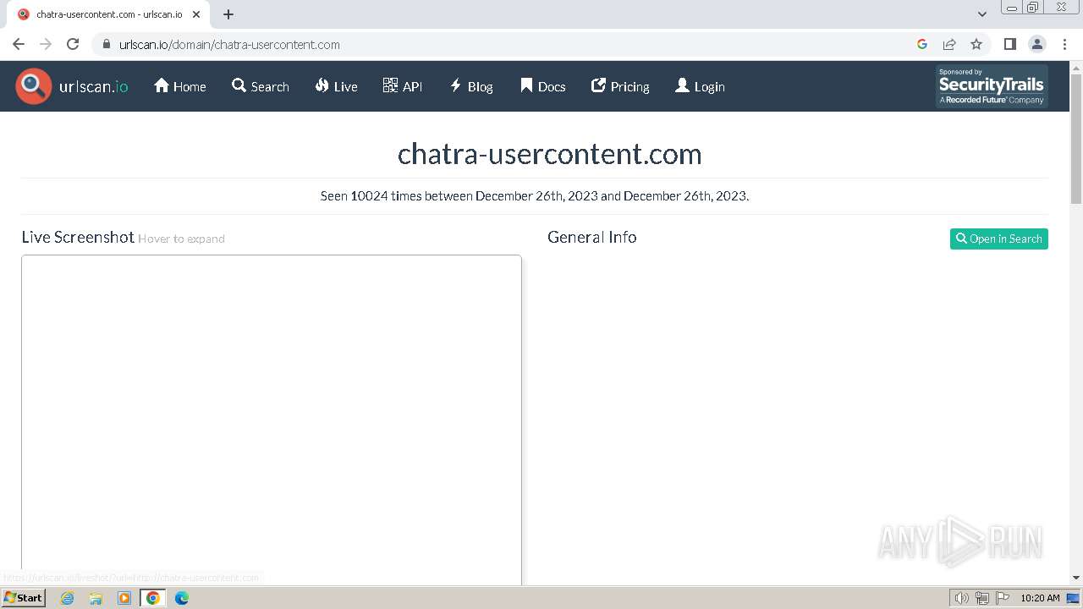
Task: Click the browser back arrow
Action: coord(19,44)
